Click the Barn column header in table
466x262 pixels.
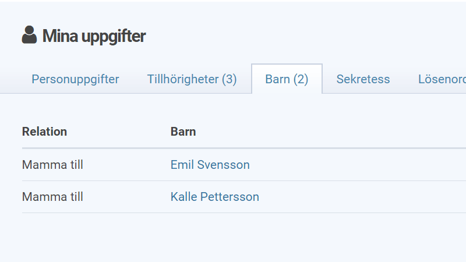(183, 132)
